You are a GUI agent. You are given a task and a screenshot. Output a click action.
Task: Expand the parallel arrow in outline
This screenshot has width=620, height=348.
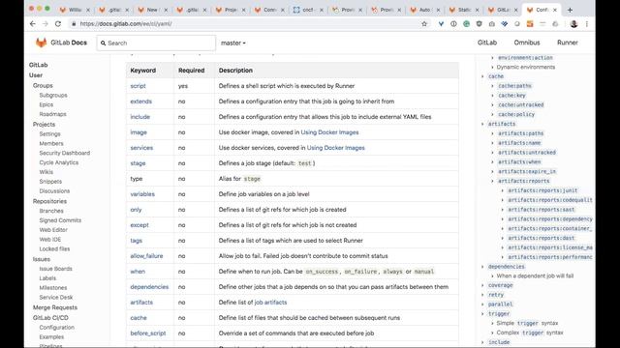[482, 304]
